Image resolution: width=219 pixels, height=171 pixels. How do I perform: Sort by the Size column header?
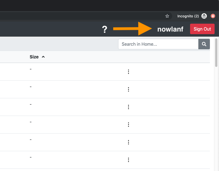pyautogui.click(x=34, y=57)
